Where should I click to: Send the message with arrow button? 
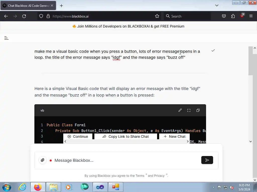click(207, 160)
